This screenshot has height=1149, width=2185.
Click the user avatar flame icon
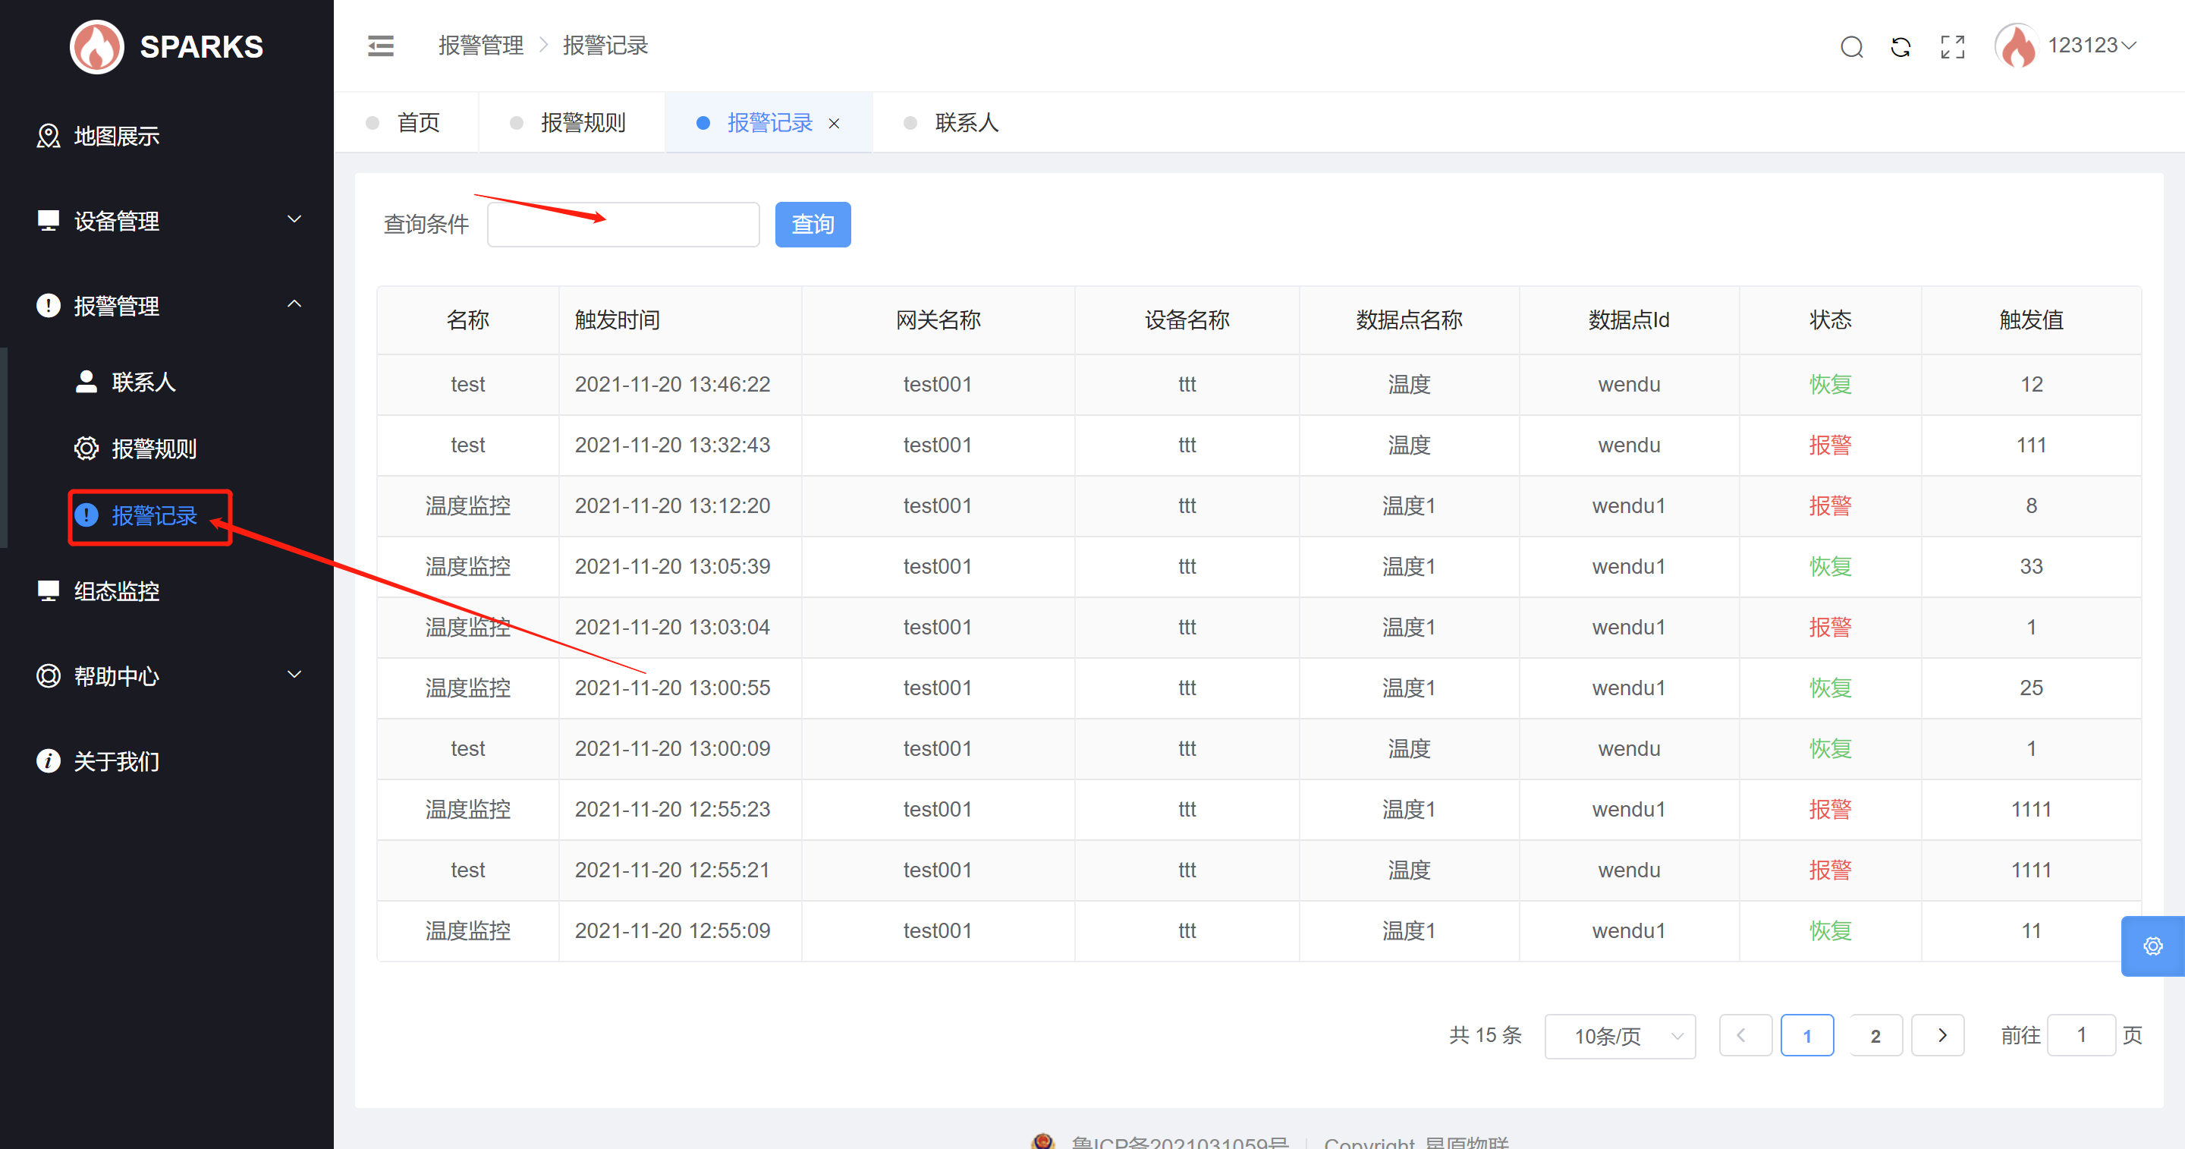pos(2017,46)
